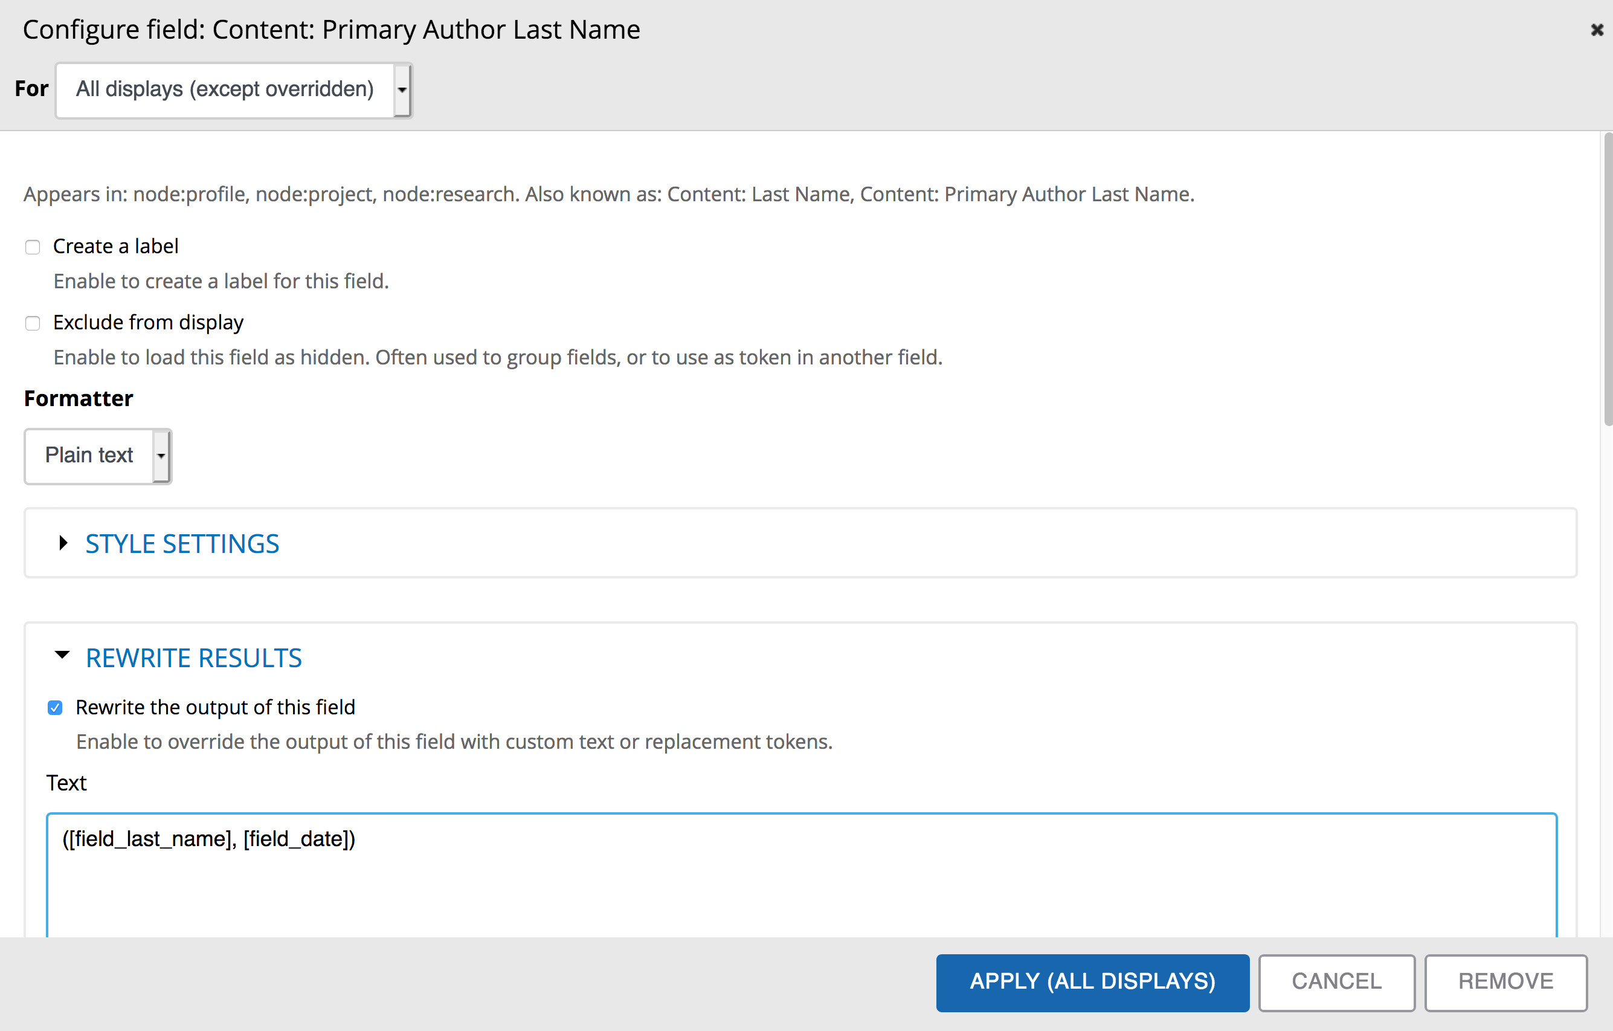The height and width of the screenshot is (1031, 1613).
Task: Remove this field from the view
Action: point(1506,981)
